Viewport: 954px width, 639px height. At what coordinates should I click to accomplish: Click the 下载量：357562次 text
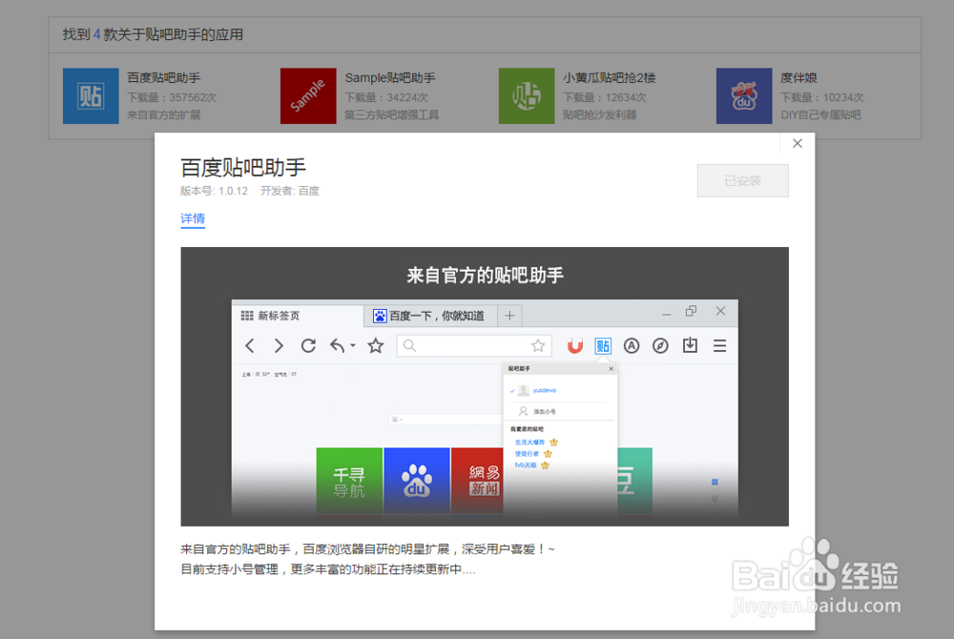[x=172, y=97]
